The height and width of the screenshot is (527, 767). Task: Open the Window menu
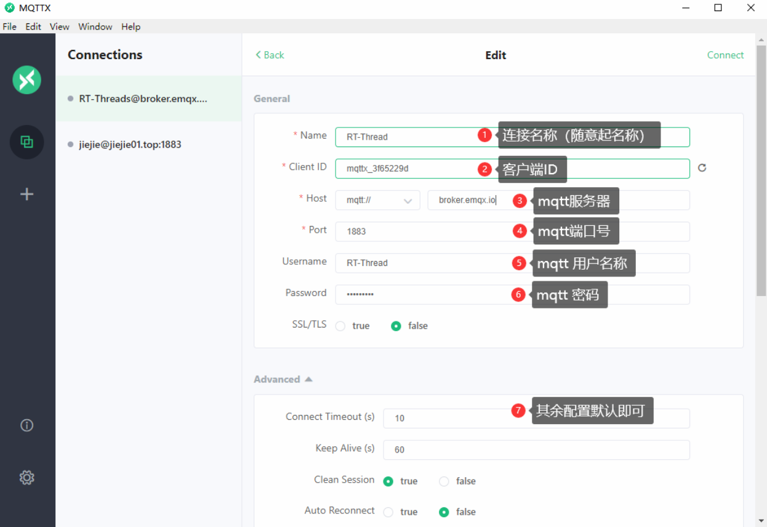coord(95,26)
